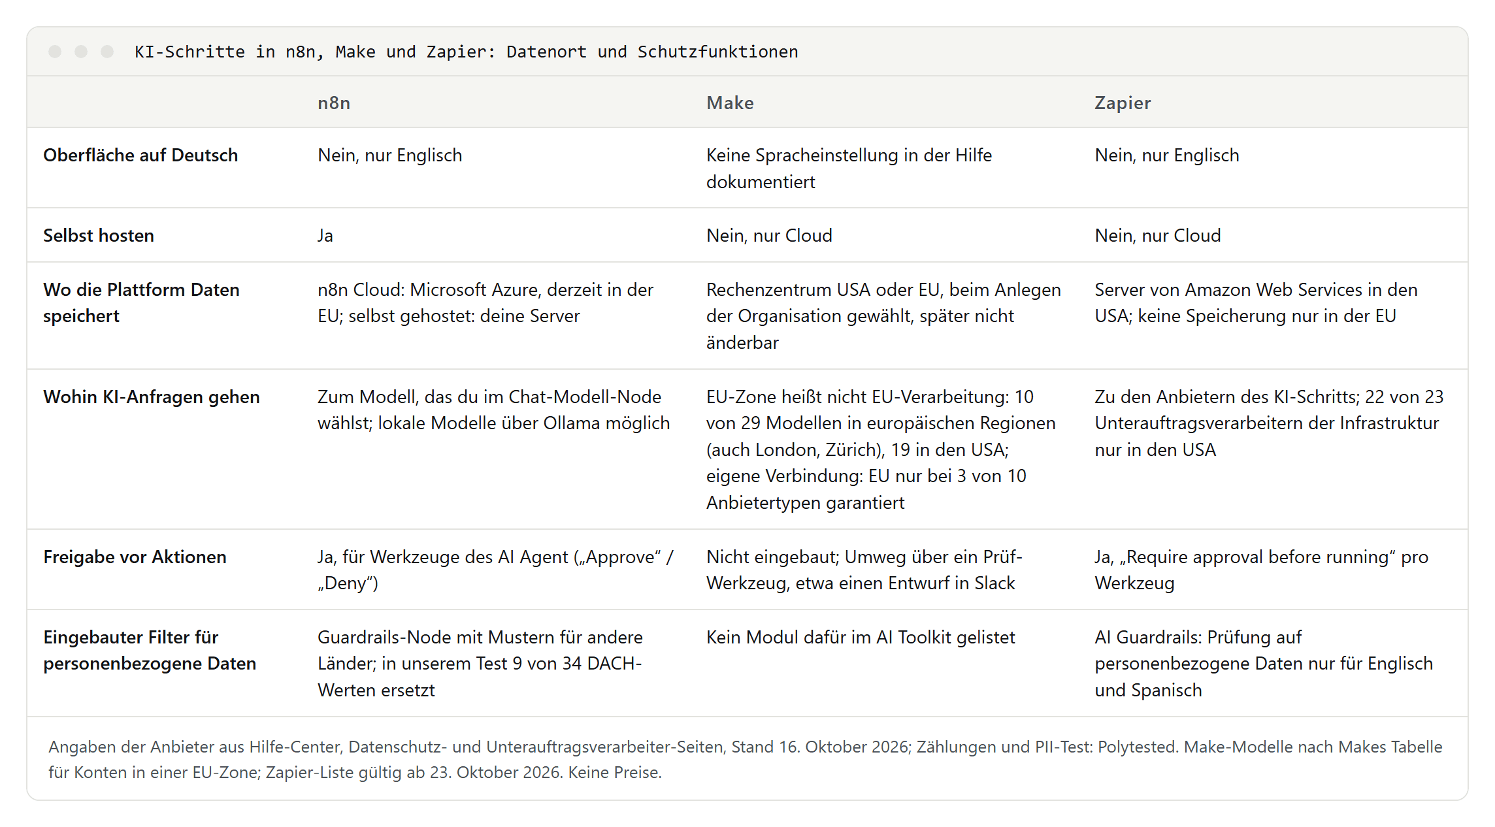Click cell 'Server von Amazon Web Services'

pos(1256,302)
